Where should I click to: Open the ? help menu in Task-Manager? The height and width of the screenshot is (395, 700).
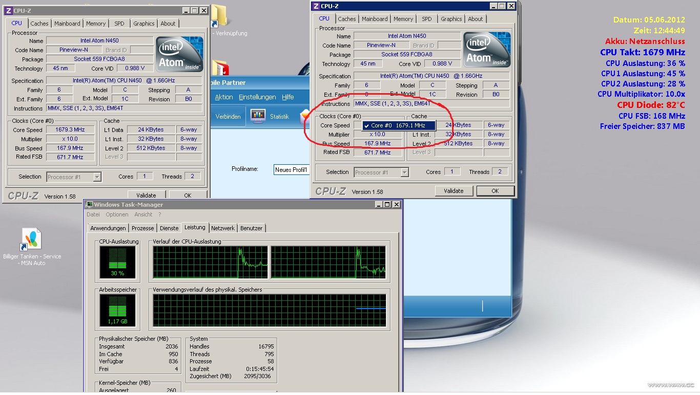point(159,214)
